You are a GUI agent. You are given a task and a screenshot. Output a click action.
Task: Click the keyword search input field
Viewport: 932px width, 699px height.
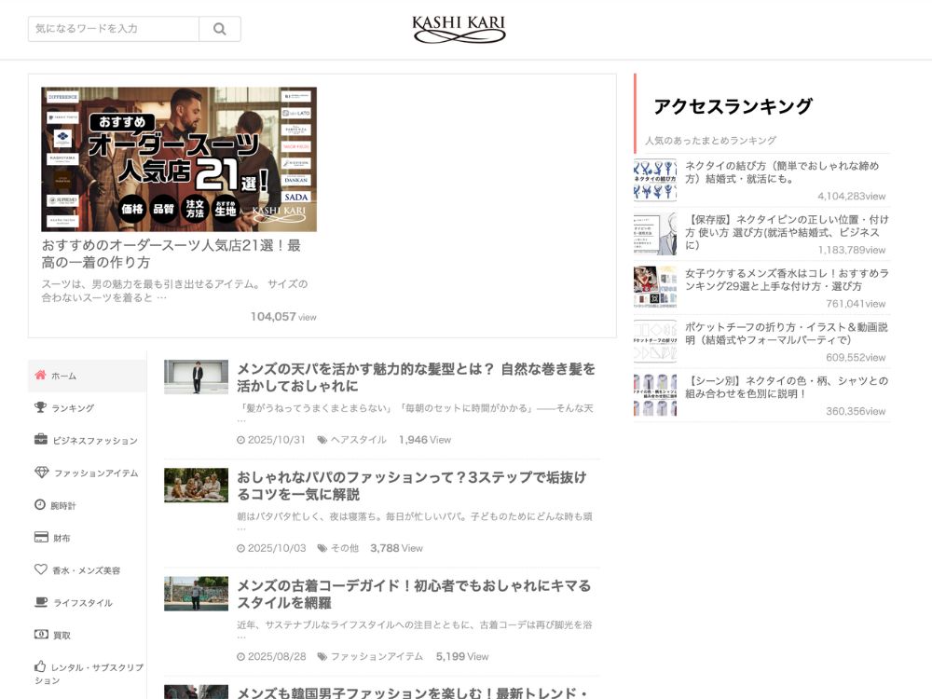coord(112,29)
